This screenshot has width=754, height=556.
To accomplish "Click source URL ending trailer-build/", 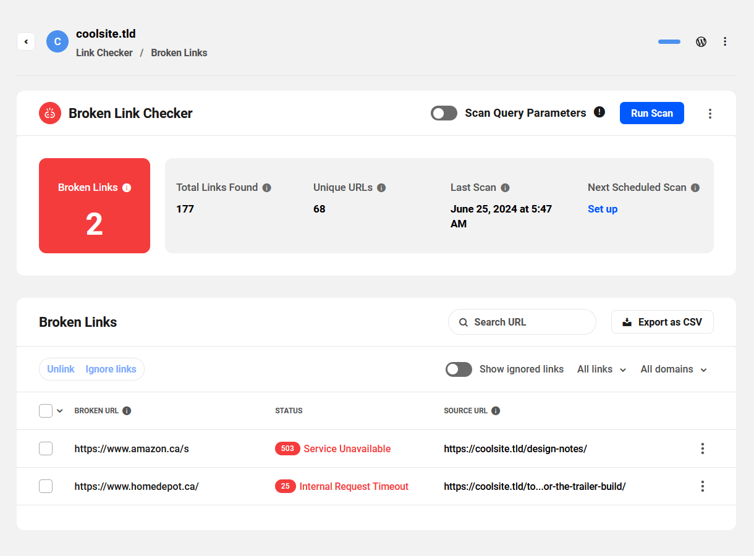I will 535,487.
